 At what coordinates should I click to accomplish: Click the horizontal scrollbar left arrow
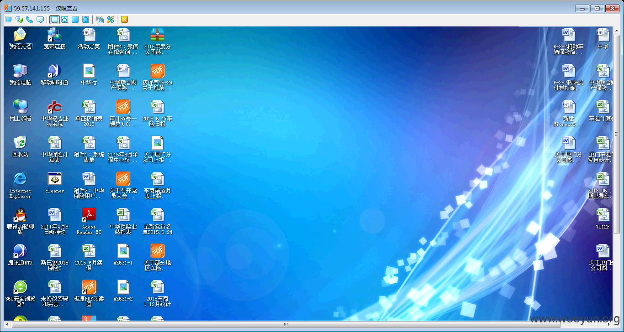click(8, 324)
